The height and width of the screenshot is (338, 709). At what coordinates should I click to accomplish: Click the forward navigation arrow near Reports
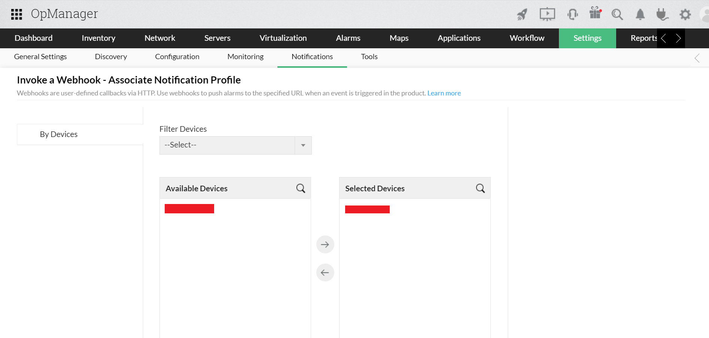[x=678, y=38]
